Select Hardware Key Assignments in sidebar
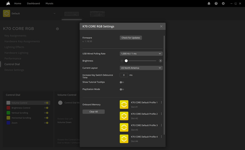Screen dimensions: 245x150 [22, 41]
